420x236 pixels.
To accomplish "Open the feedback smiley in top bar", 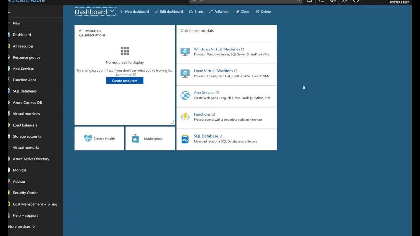I will 344,1.
